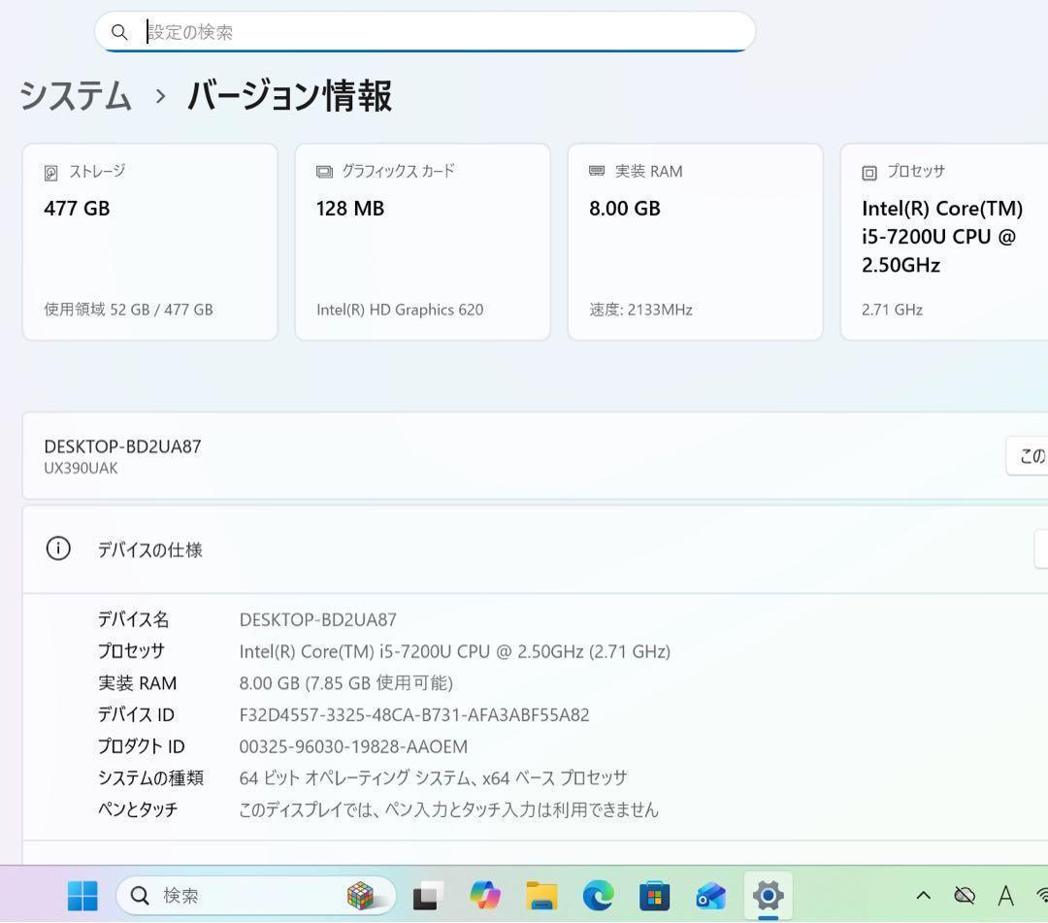Open the 477 GB storage details card
Viewport: 1048px width, 923px height.
150,241
